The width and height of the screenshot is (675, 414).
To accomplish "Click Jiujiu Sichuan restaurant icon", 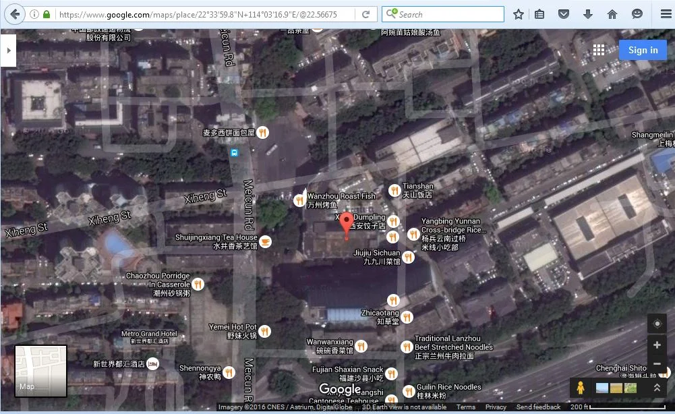I will click(x=408, y=258).
